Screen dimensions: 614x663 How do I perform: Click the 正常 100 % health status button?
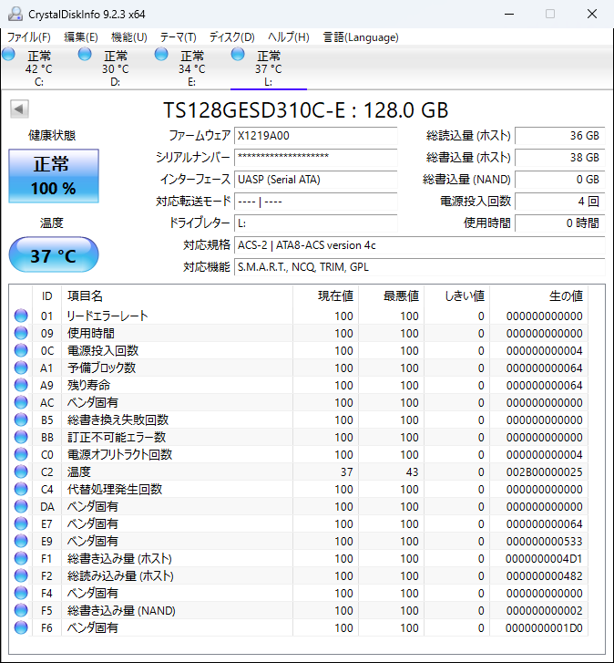pyautogui.click(x=54, y=177)
